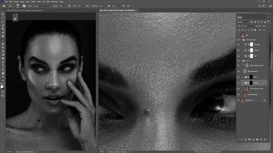This screenshot has height=153, width=273.
Task: Open the brush Mode dropdown
Action: 42,6
